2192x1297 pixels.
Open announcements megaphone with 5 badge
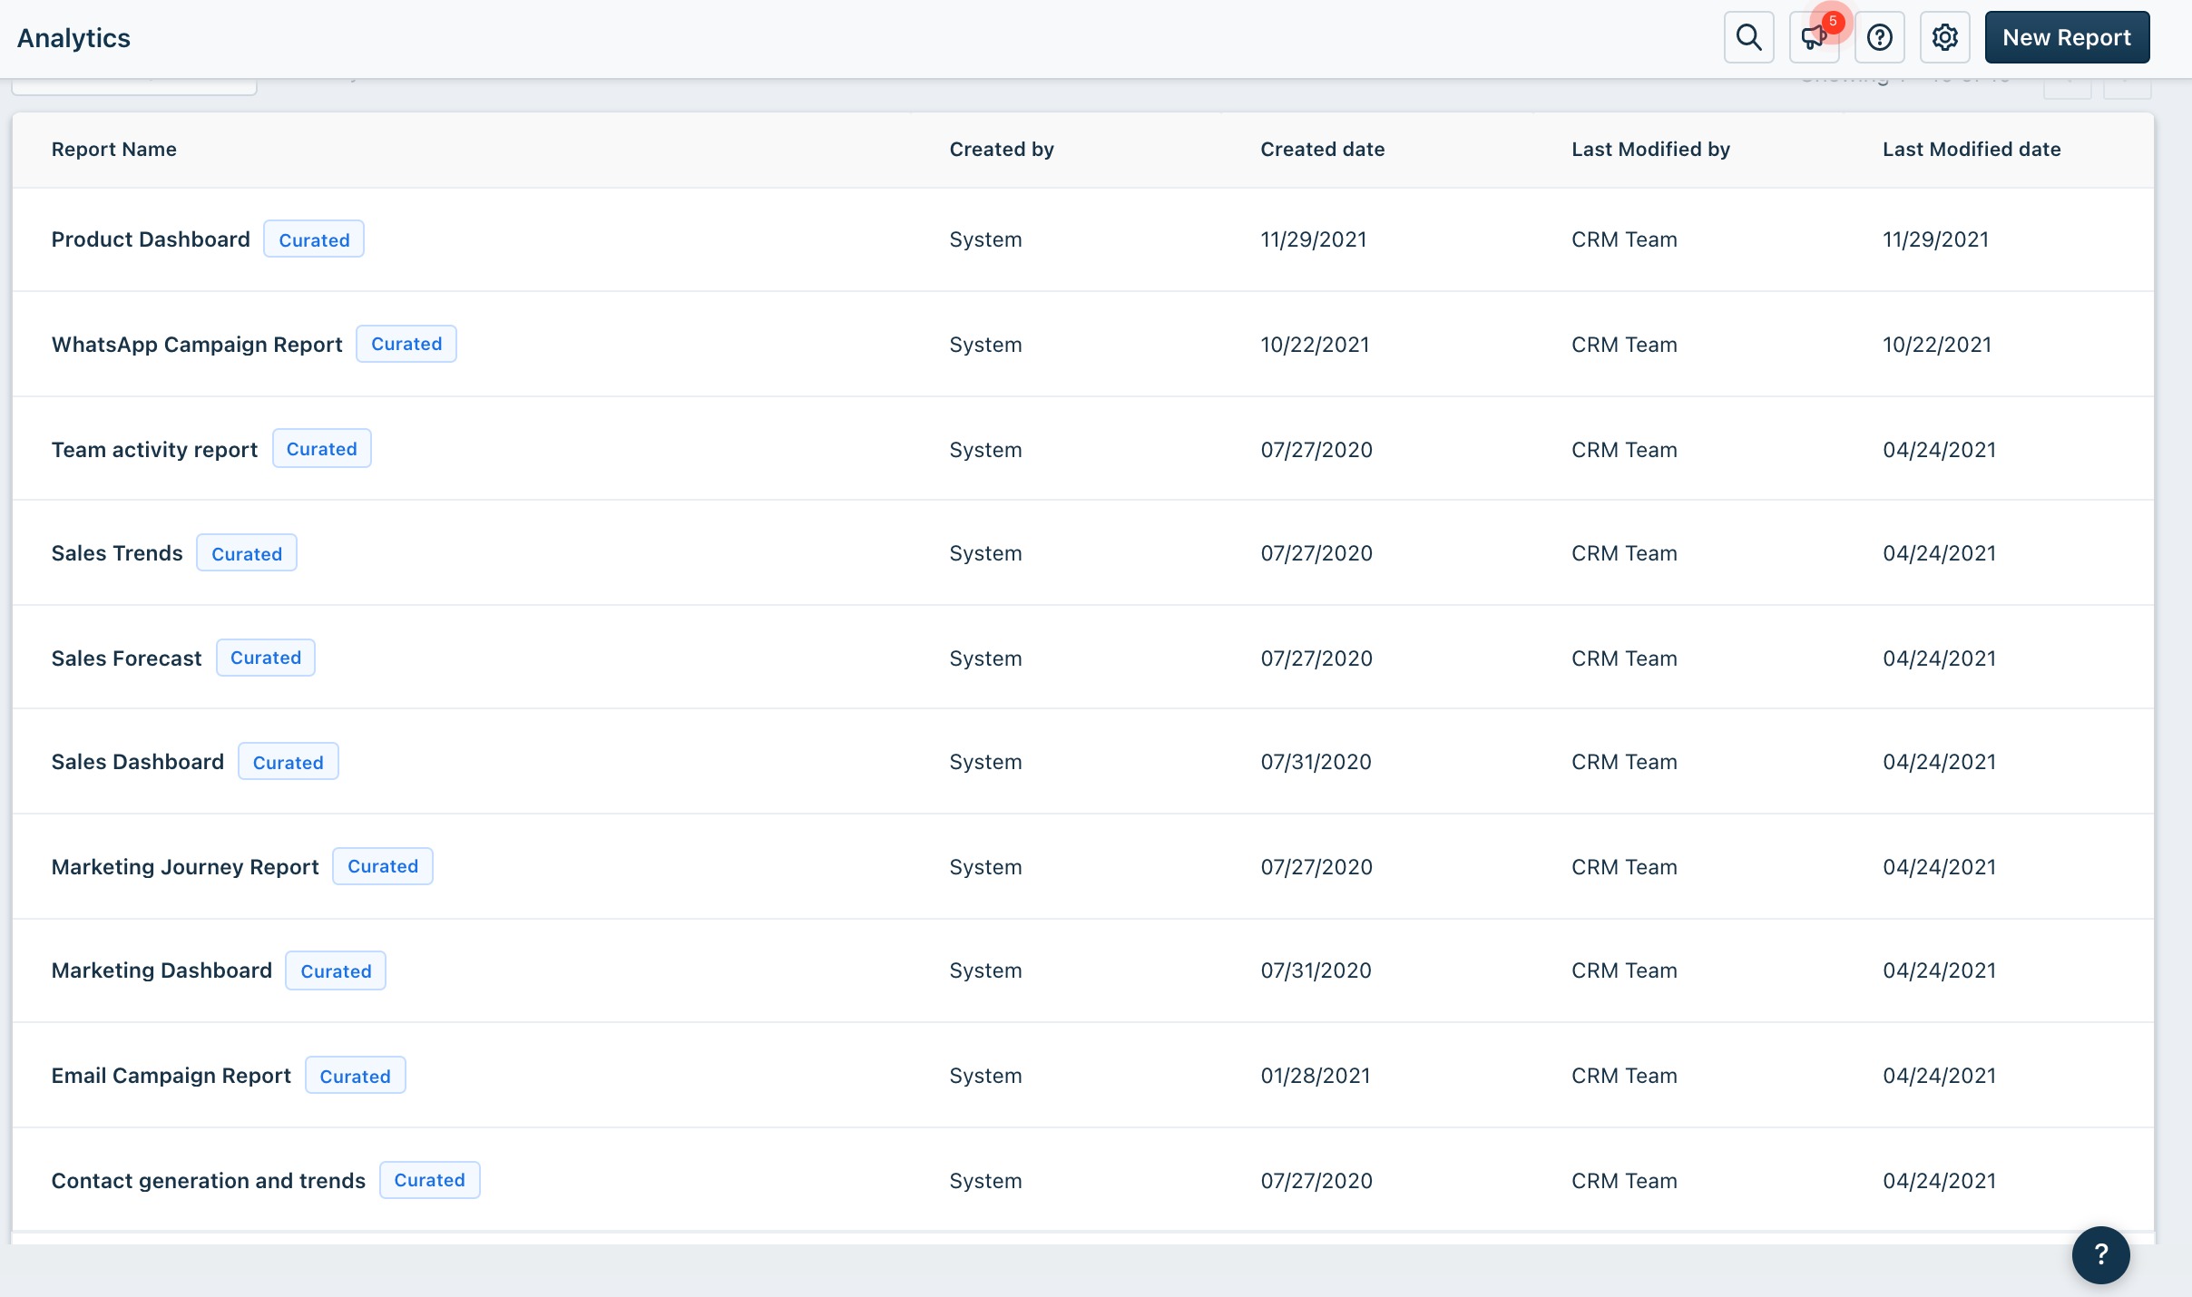point(1814,37)
